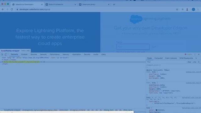Click the address bar URL
Image resolution: width=201 pixels, height=113 pixels.
point(35,9)
